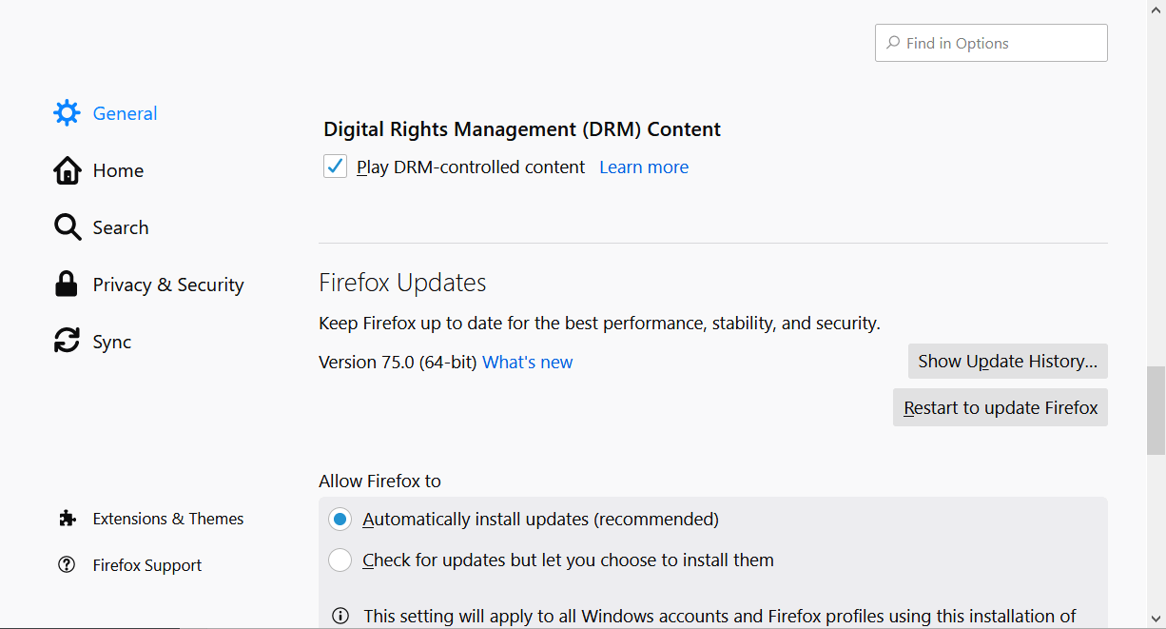Click the Search magnifier icon in sidebar
The height and width of the screenshot is (629, 1166).
coord(67,227)
